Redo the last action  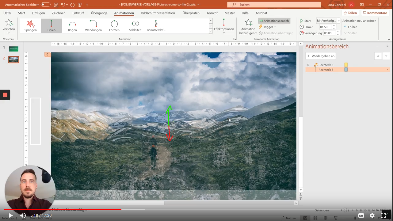click(72, 5)
